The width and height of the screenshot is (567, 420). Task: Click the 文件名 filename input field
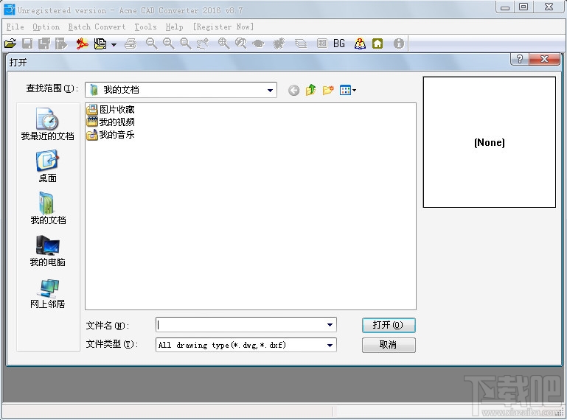click(x=240, y=324)
